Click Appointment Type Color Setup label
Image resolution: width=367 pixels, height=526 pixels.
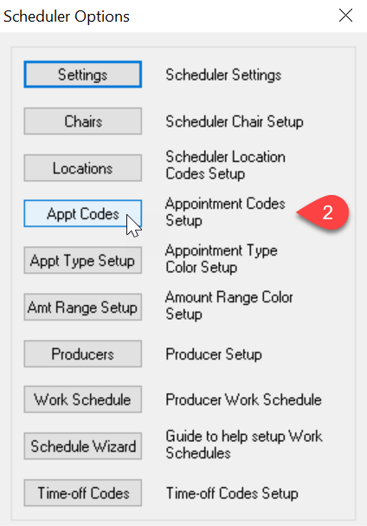pyautogui.click(x=222, y=259)
